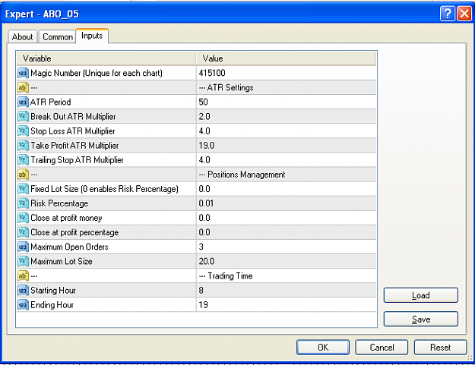
Task: Click the integer icon beside Magic Number
Action: [x=23, y=73]
